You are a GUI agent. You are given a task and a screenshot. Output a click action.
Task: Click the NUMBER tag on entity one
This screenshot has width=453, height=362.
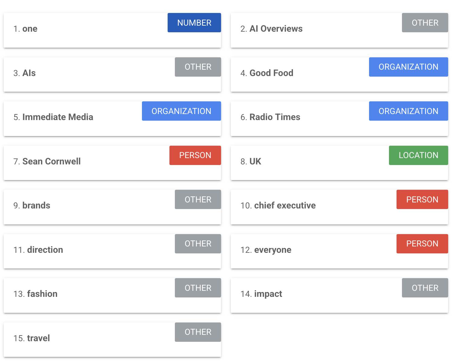[x=194, y=23]
